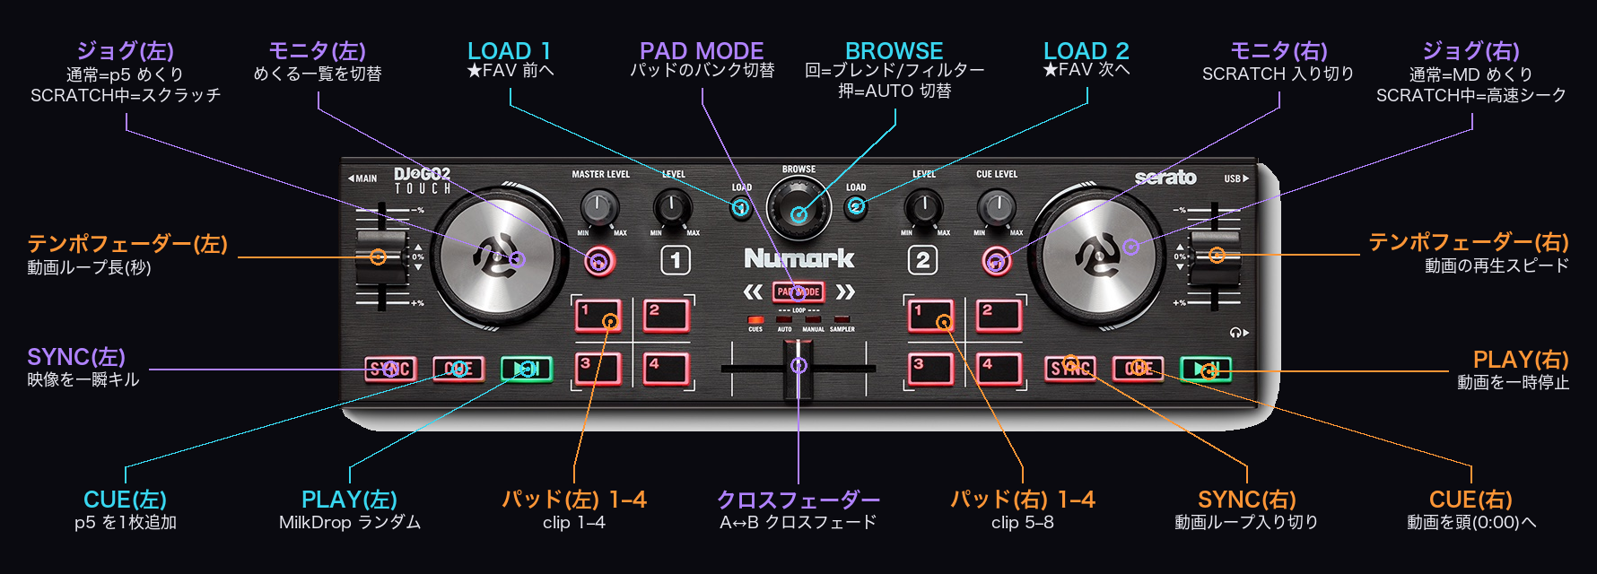Viewport: 1597px width, 574px height.
Task: Click the cyan 'LOAD 1' heading
Action: click(510, 51)
